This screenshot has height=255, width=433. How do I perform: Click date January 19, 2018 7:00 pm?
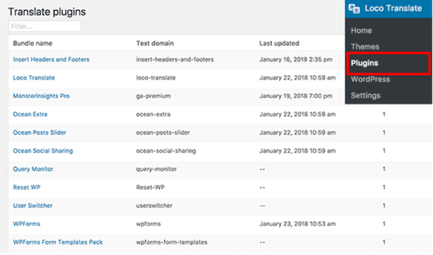tap(295, 96)
